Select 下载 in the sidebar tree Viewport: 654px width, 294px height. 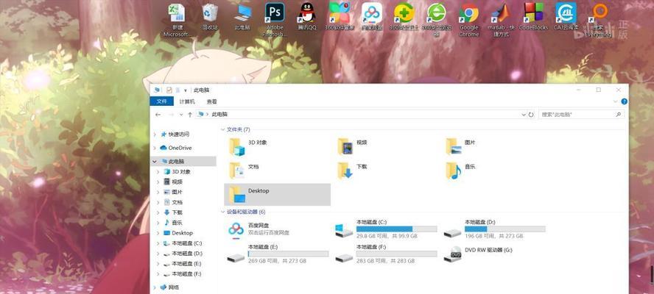pos(177,212)
